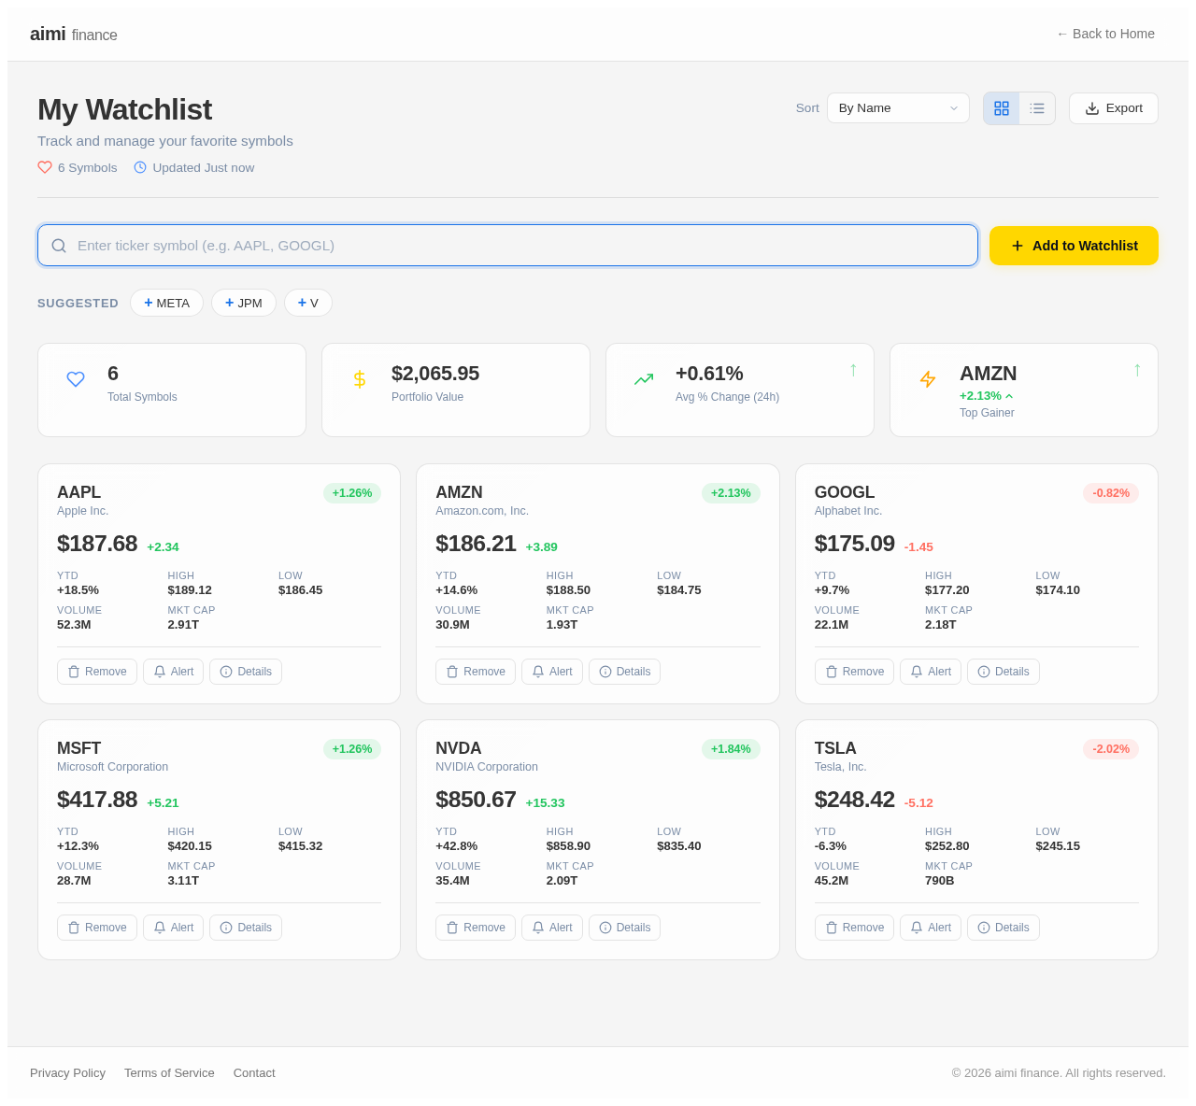Open the Sort By Name dropdown
This screenshot has width=1196, height=1106.
point(898,108)
